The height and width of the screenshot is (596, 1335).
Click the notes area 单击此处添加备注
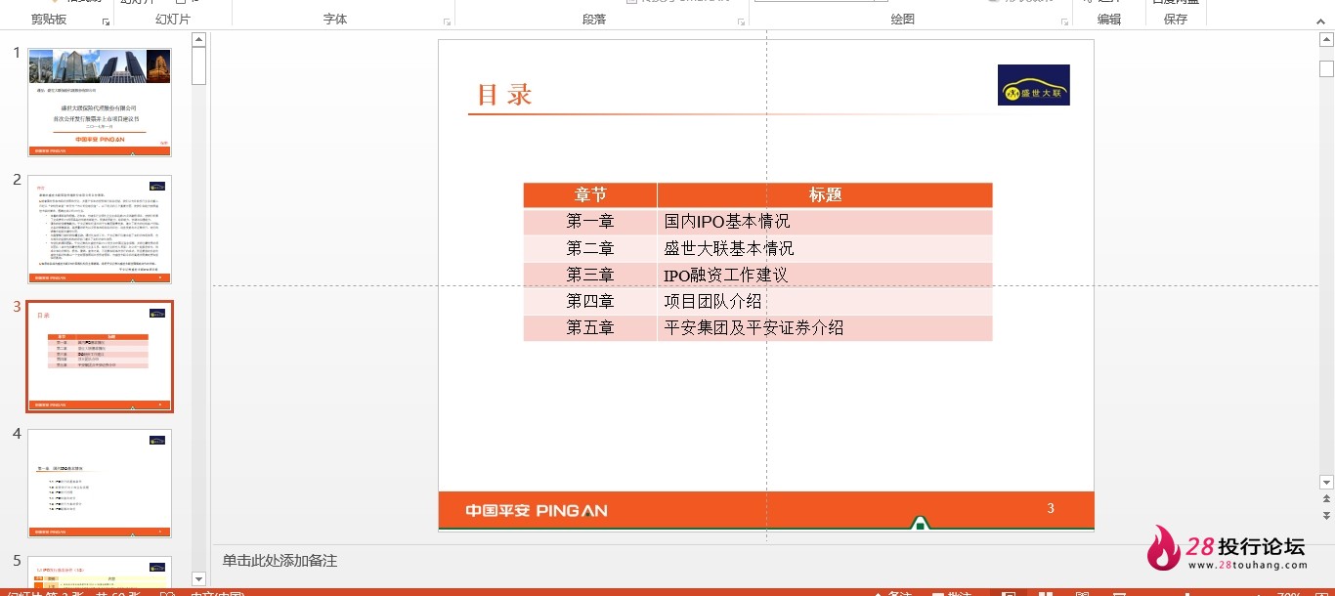coord(280,560)
